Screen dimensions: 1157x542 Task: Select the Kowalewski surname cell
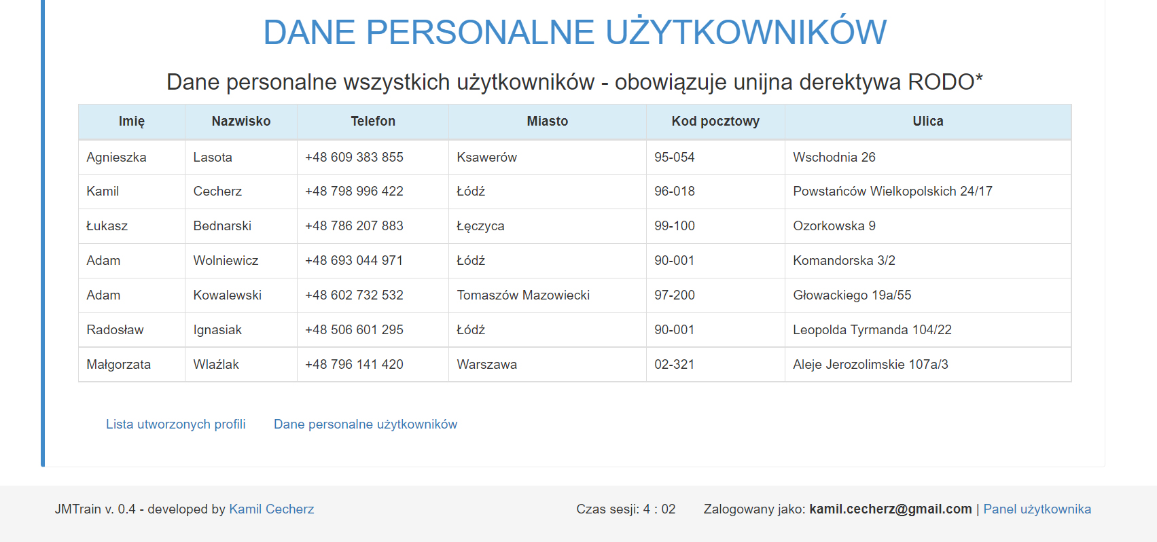[x=241, y=295]
